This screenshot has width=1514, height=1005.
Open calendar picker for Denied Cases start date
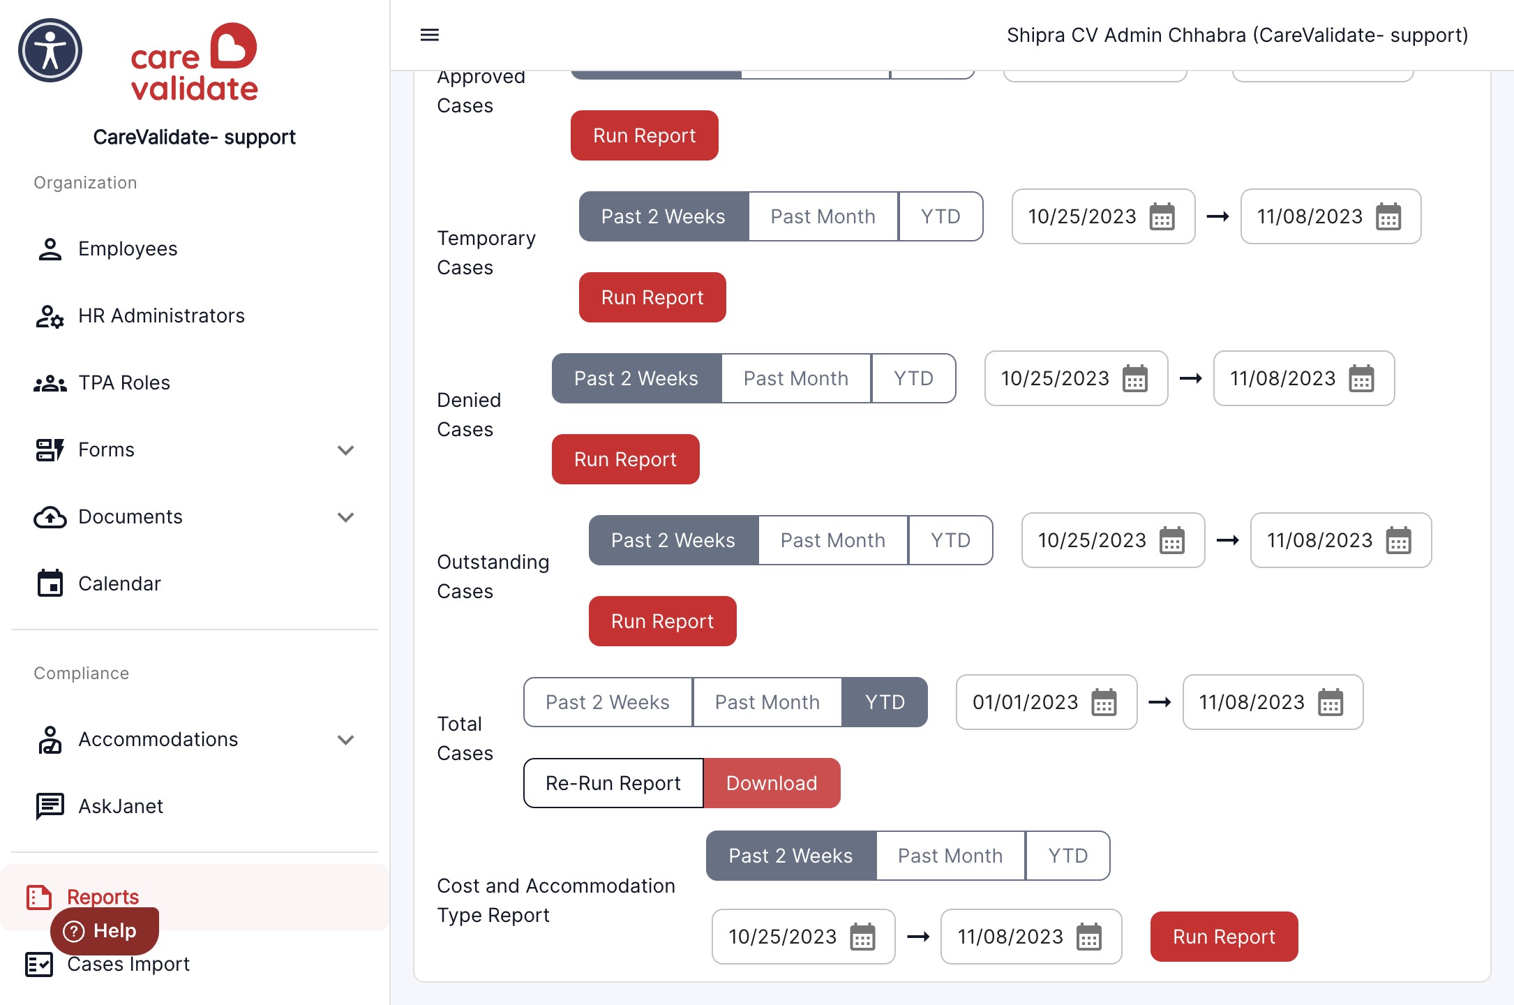click(x=1135, y=379)
